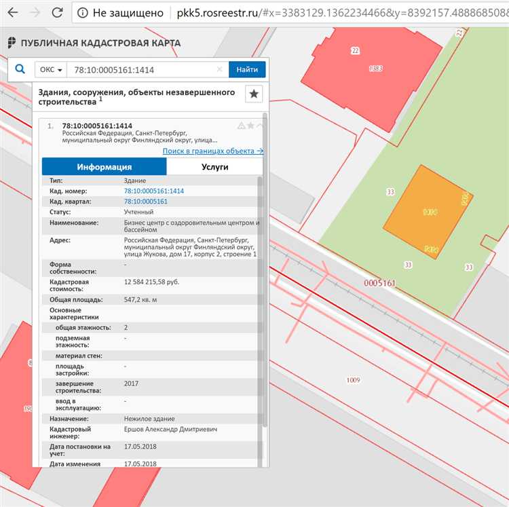This screenshot has height=507, width=509.
Task: Click the small star icon in result row
Action: [250, 126]
